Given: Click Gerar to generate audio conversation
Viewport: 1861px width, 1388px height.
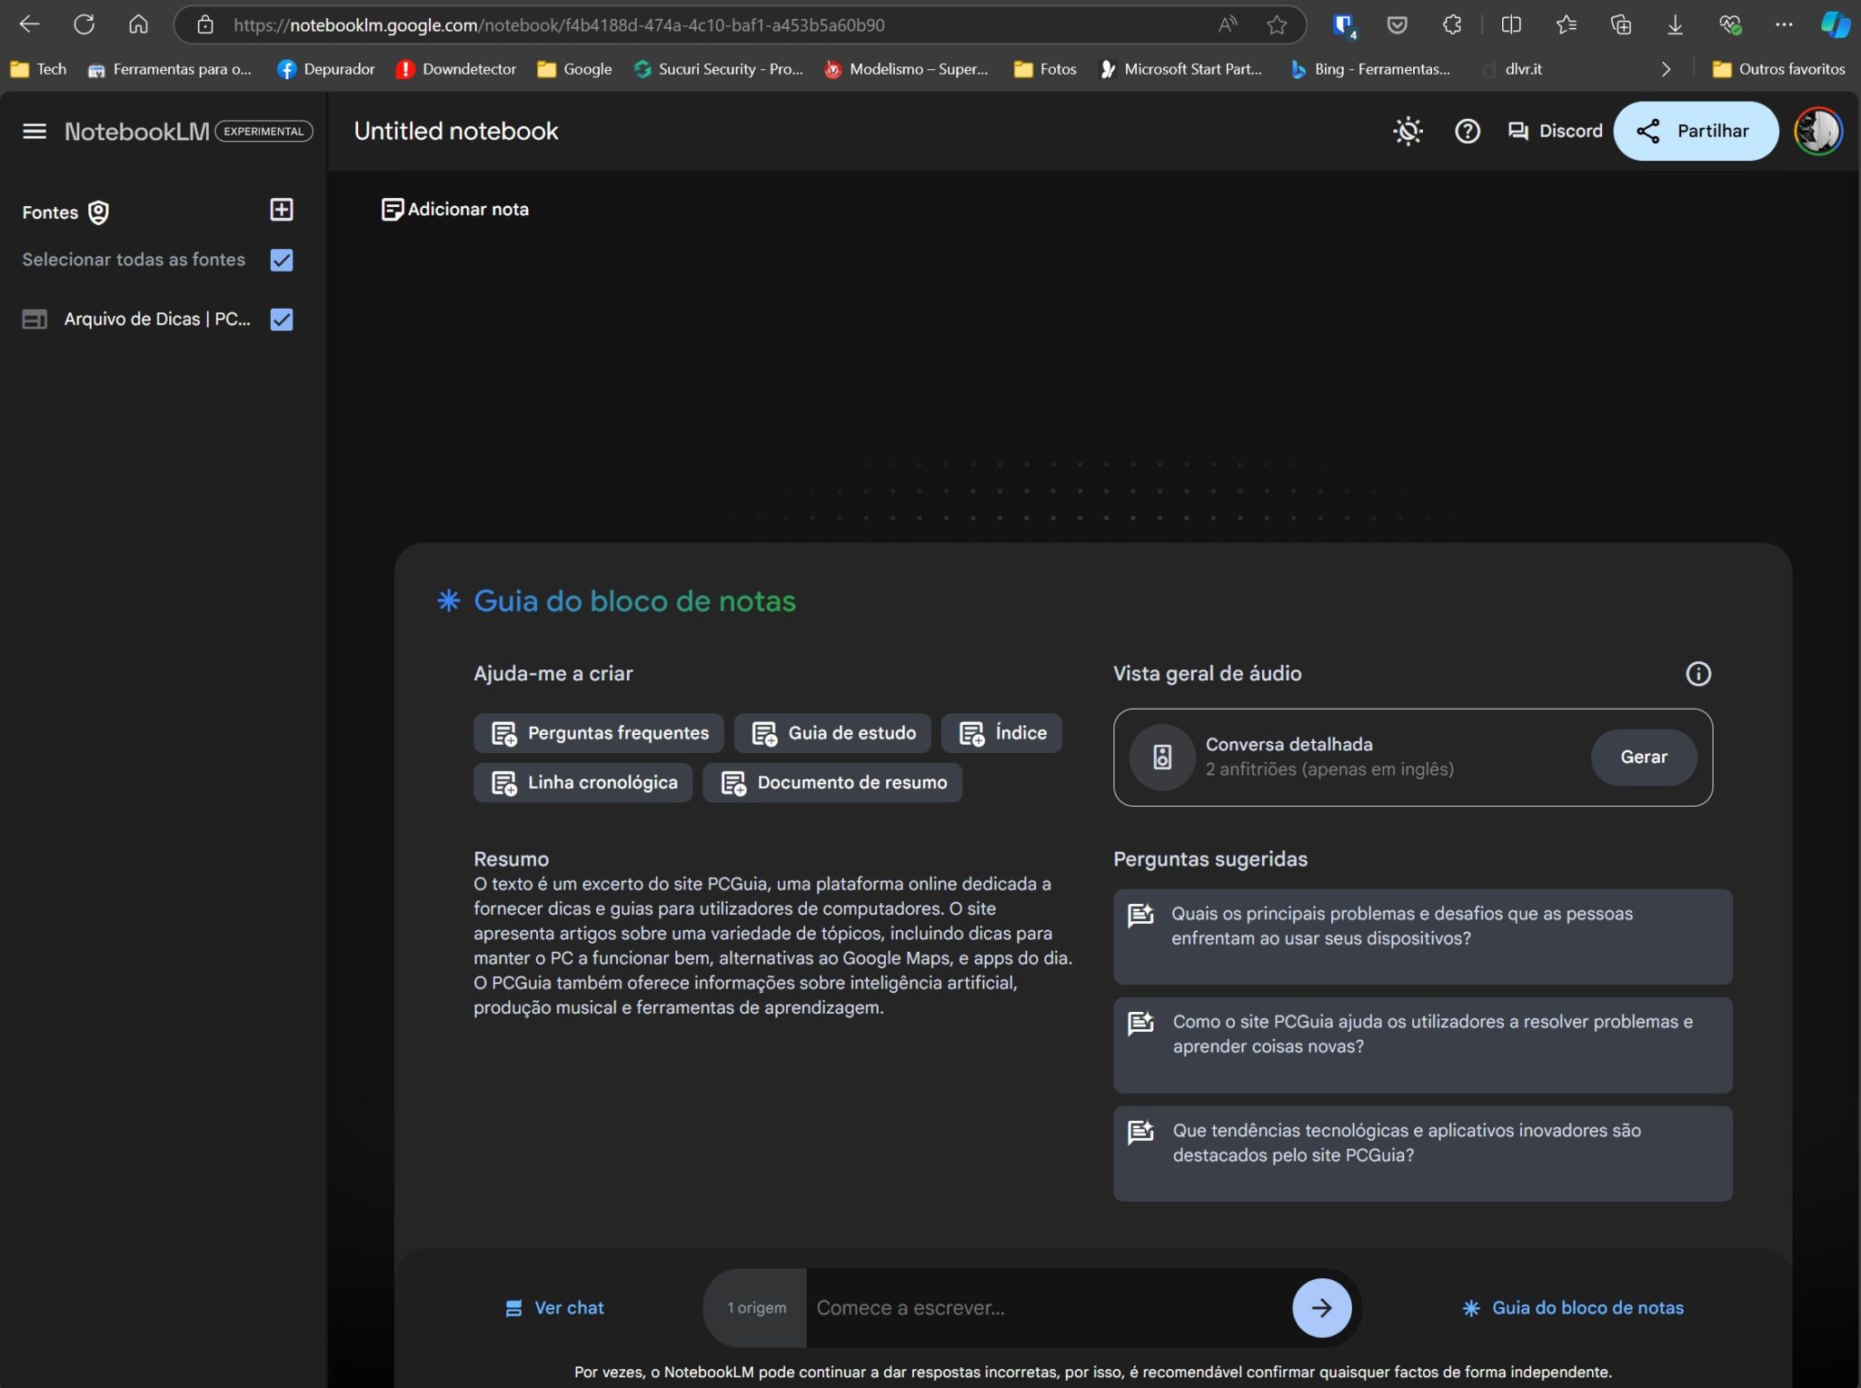Looking at the screenshot, I should 1643,758.
